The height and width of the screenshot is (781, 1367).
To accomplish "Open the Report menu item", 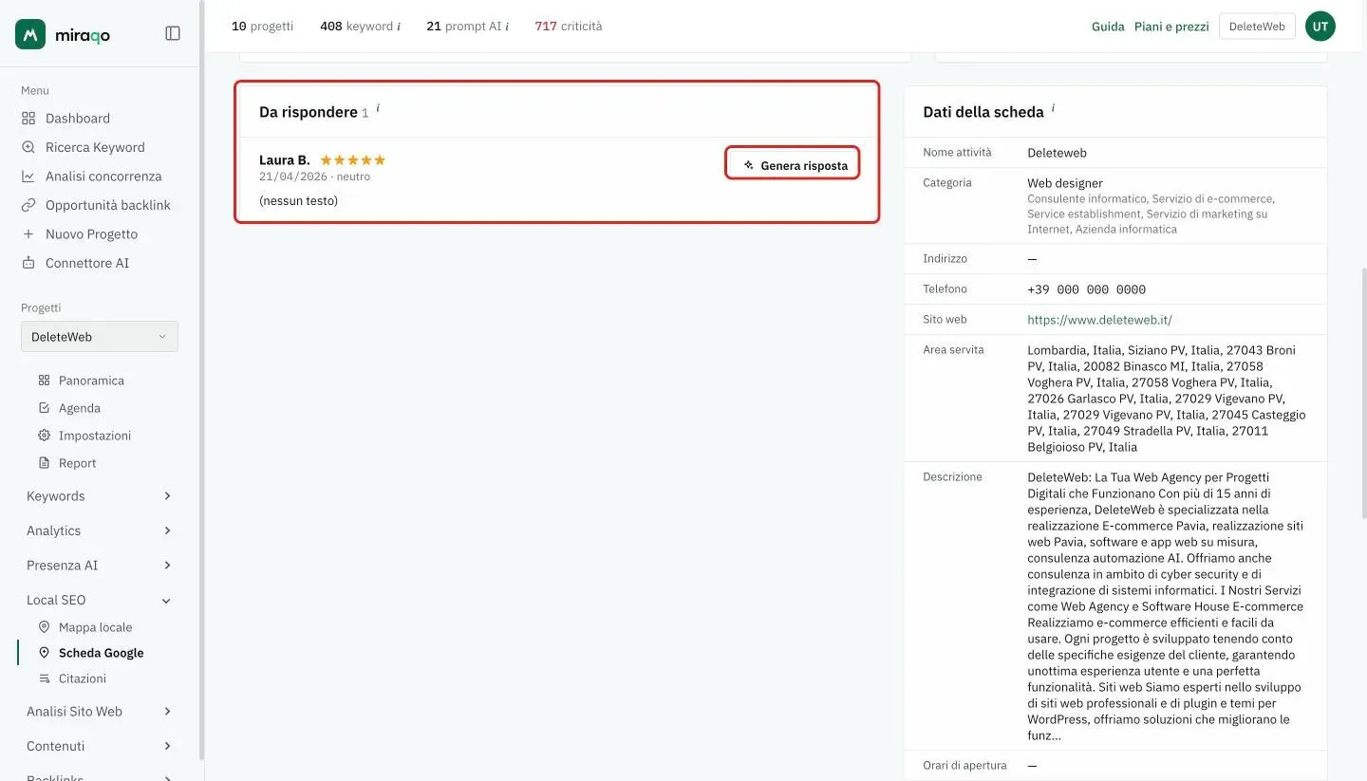I will point(77,463).
